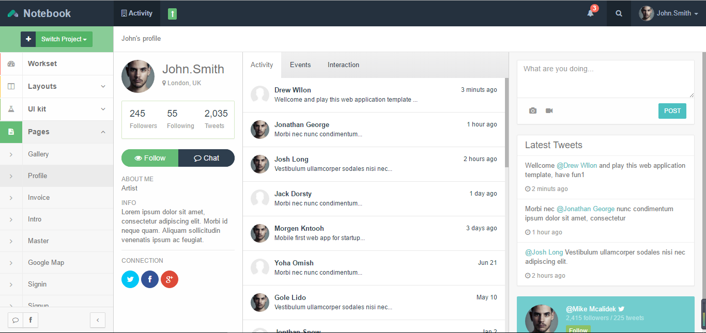Open the search magnifier icon
The height and width of the screenshot is (333, 706).
point(619,13)
